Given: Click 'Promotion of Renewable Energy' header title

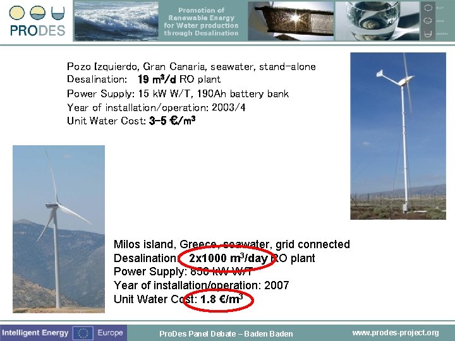Looking at the screenshot, I should coord(201,21).
